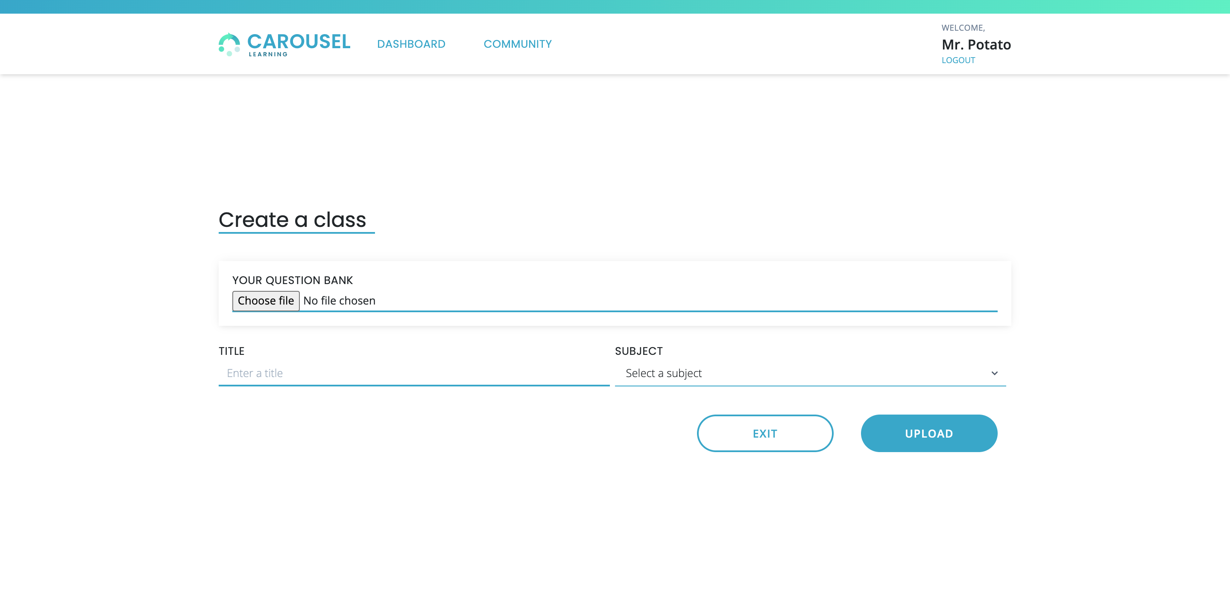Click the YOUR QUESTION BANK label

click(x=292, y=280)
